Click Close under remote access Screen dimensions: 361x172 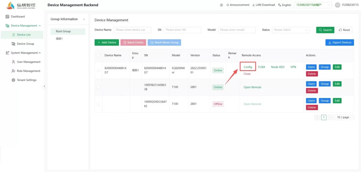[x=247, y=74]
